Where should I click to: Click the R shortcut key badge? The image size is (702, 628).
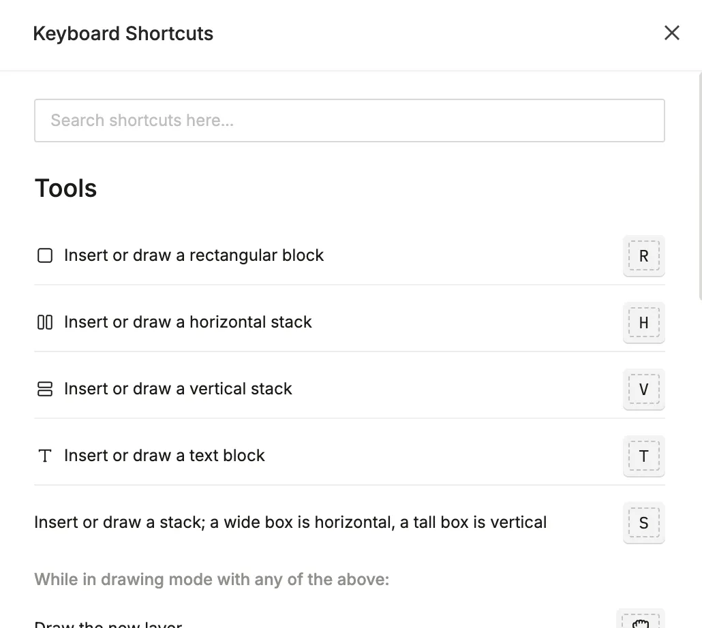pos(644,256)
